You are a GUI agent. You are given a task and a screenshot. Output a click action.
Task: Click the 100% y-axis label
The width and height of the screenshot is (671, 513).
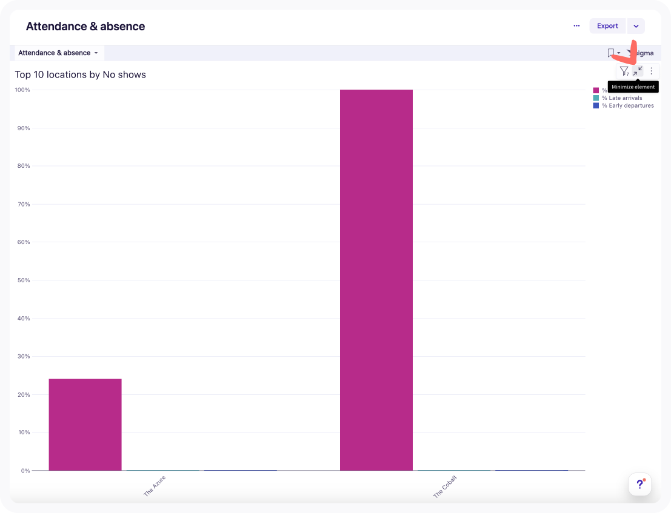tap(22, 90)
